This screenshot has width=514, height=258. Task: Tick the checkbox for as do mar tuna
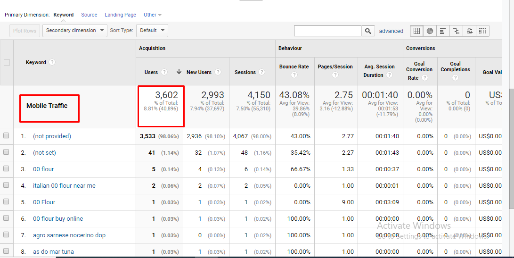click(x=6, y=251)
